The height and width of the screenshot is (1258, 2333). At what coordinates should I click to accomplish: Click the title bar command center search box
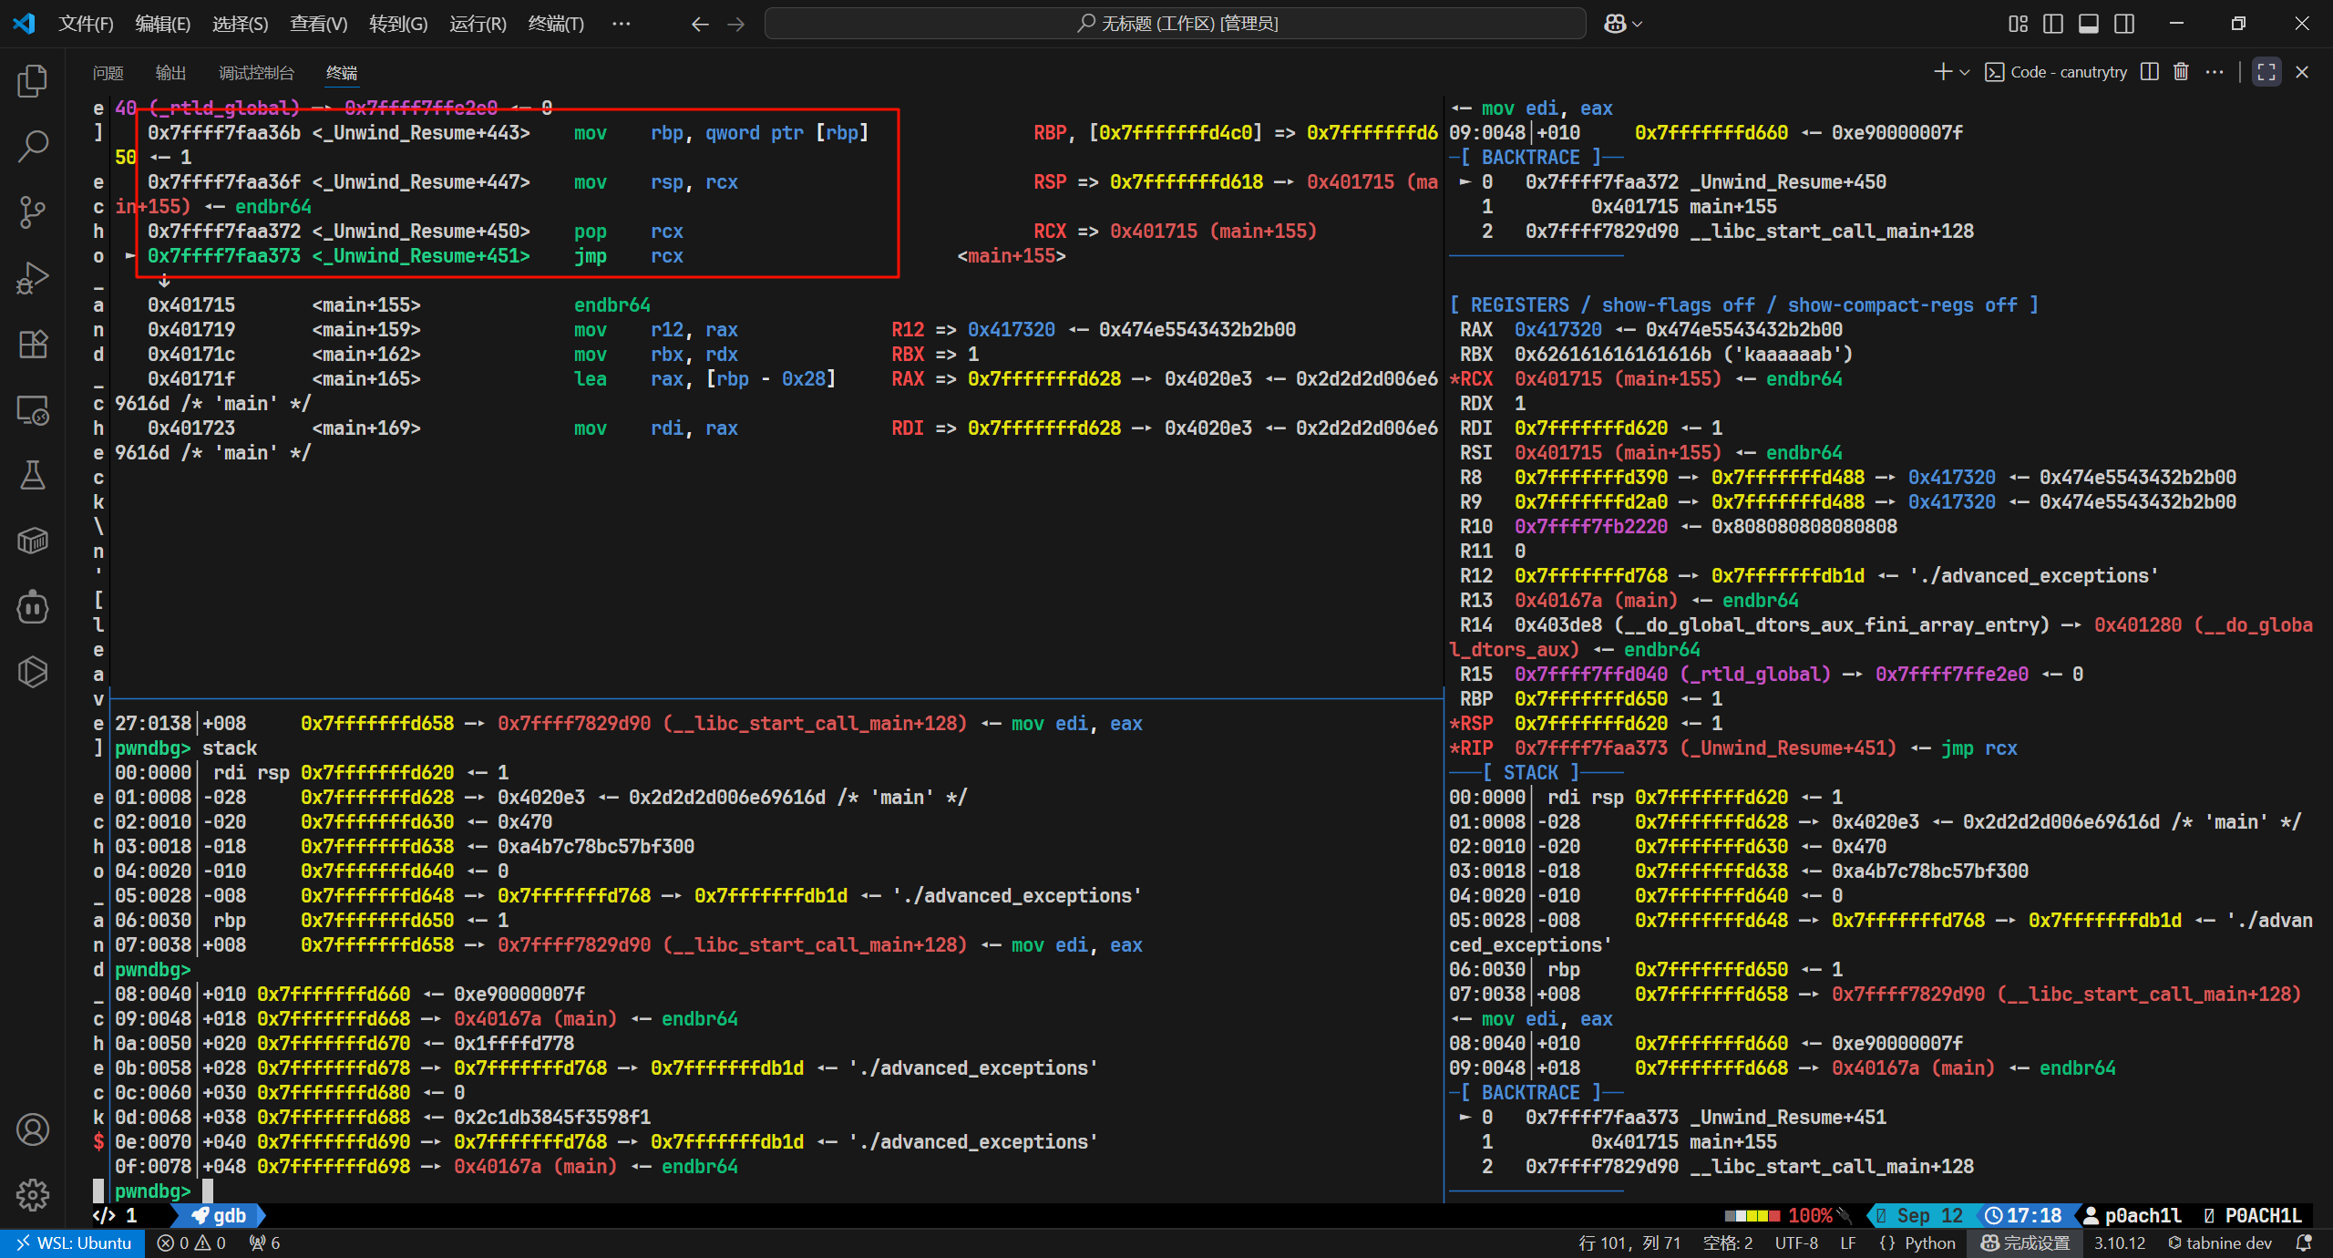coord(1176,24)
